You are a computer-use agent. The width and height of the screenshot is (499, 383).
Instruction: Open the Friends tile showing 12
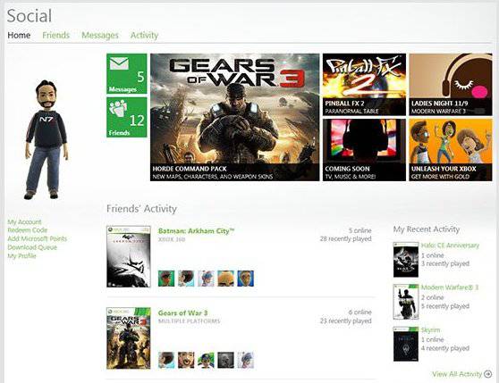pos(127,118)
